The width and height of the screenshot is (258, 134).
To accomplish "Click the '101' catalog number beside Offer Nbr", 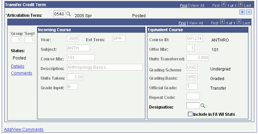I will click(x=215, y=50).
